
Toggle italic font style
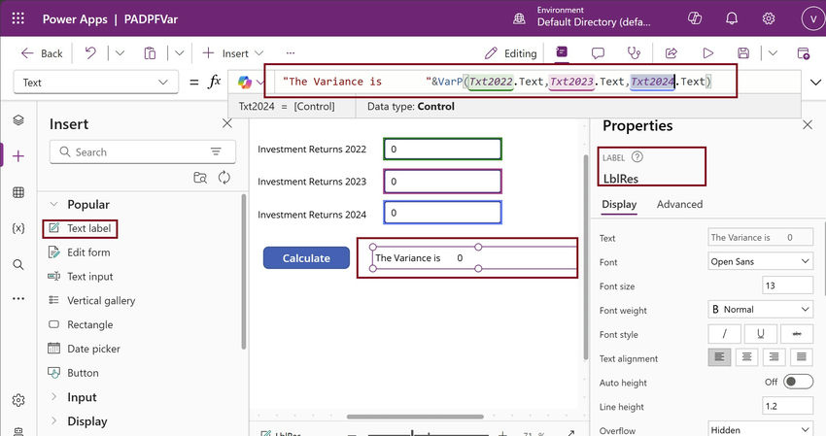coord(724,334)
